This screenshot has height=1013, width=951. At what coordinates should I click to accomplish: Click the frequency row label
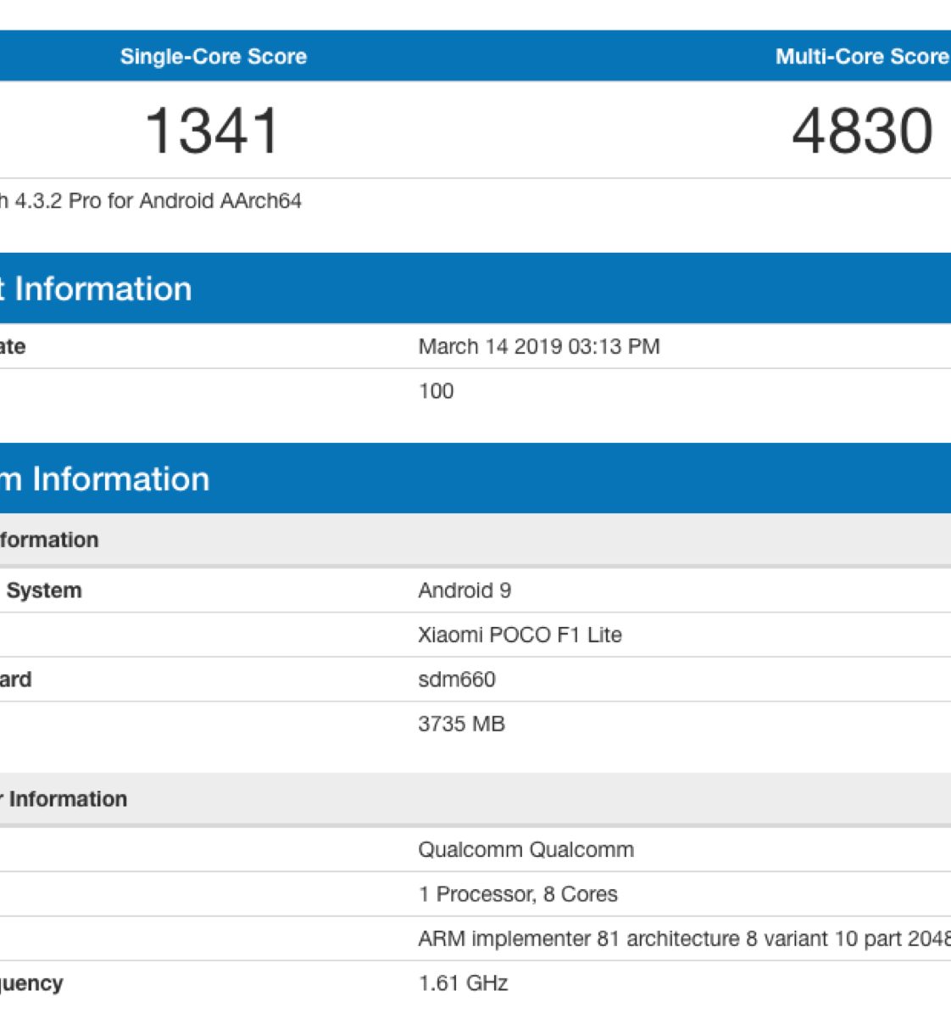point(32,983)
